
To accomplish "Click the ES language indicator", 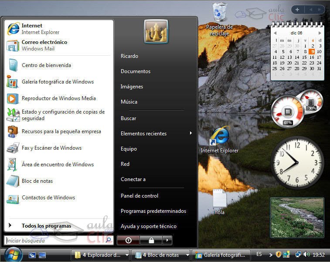I will pos(259,254).
